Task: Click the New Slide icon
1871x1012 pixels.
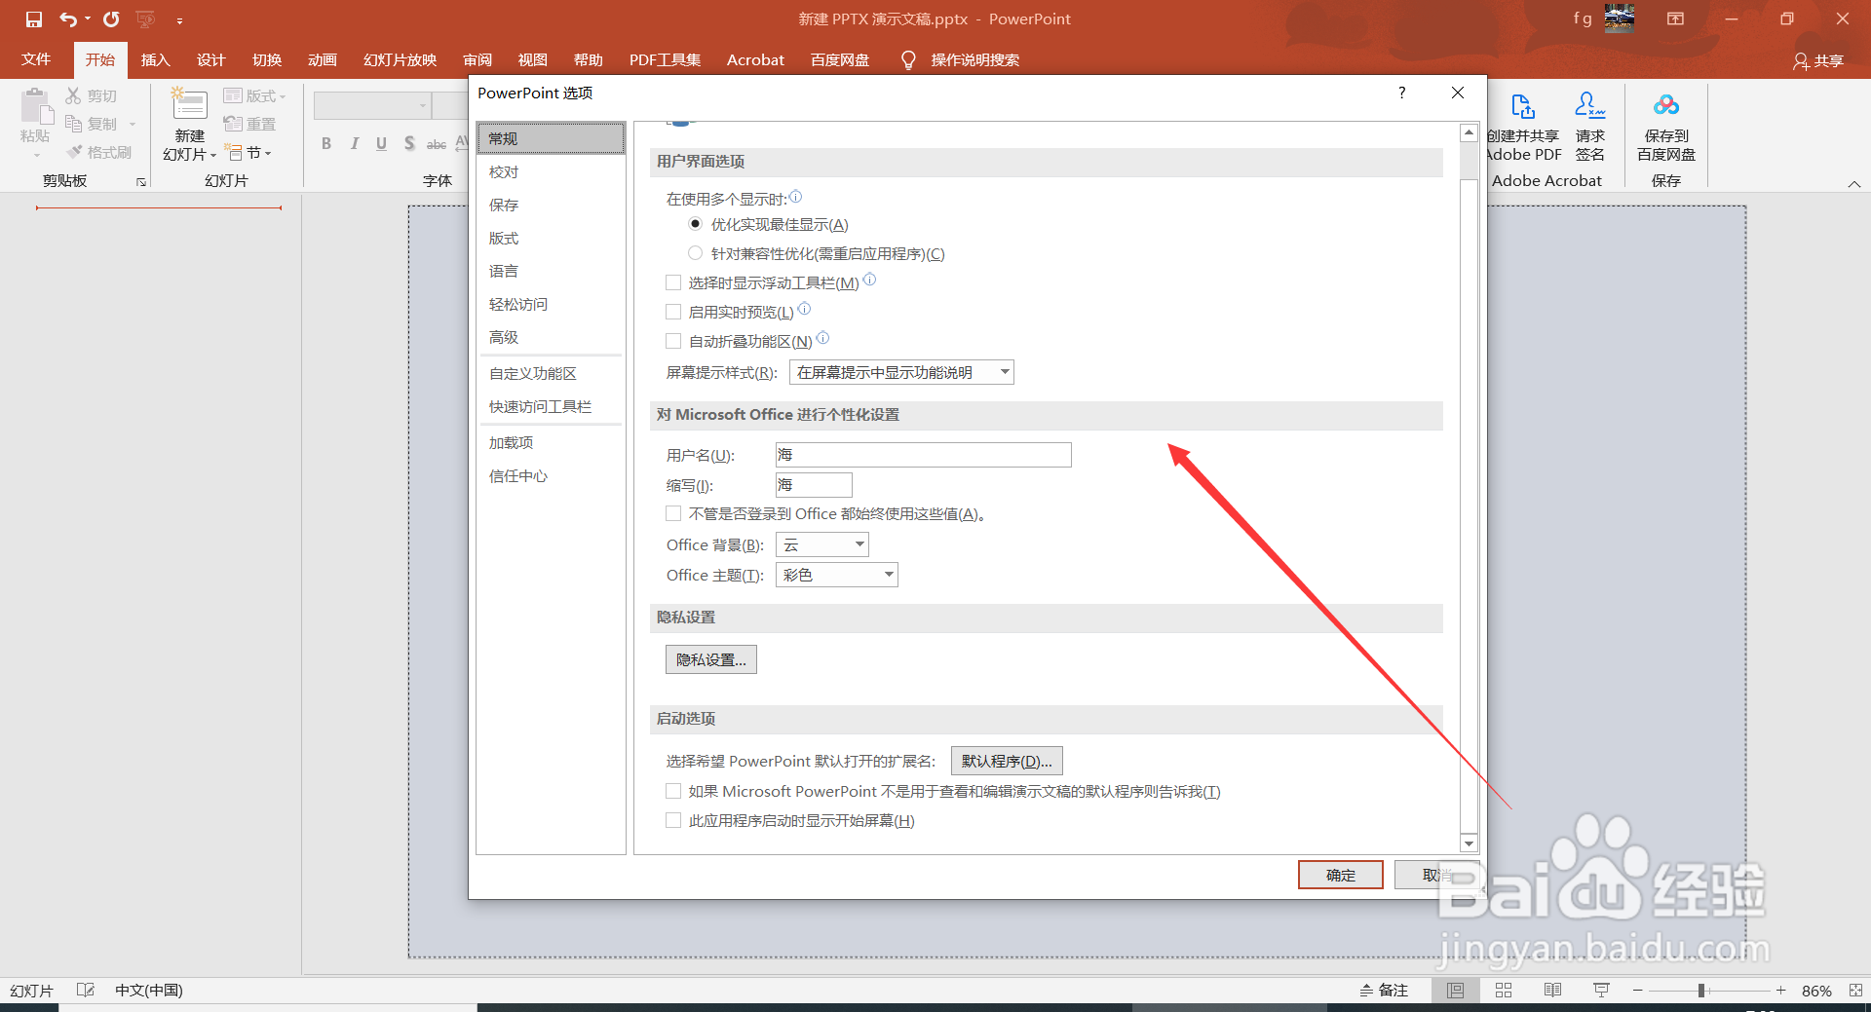Action: tap(190, 105)
